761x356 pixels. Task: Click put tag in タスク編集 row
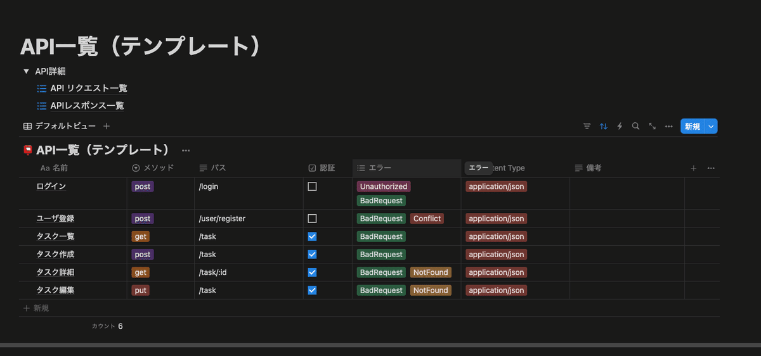click(141, 290)
